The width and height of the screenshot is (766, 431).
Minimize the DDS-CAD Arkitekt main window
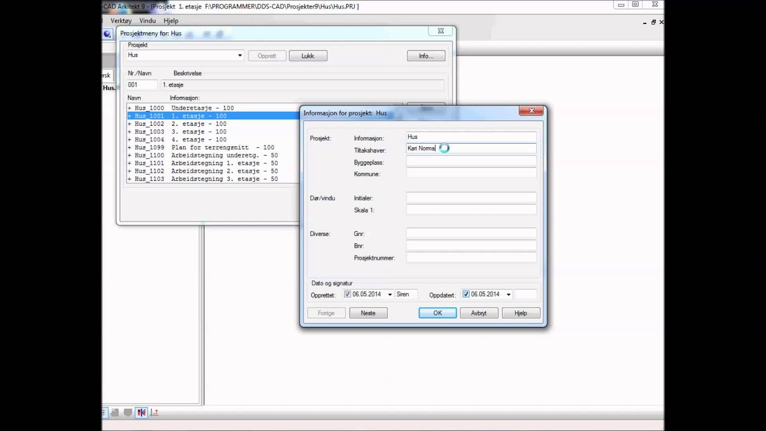(x=621, y=5)
